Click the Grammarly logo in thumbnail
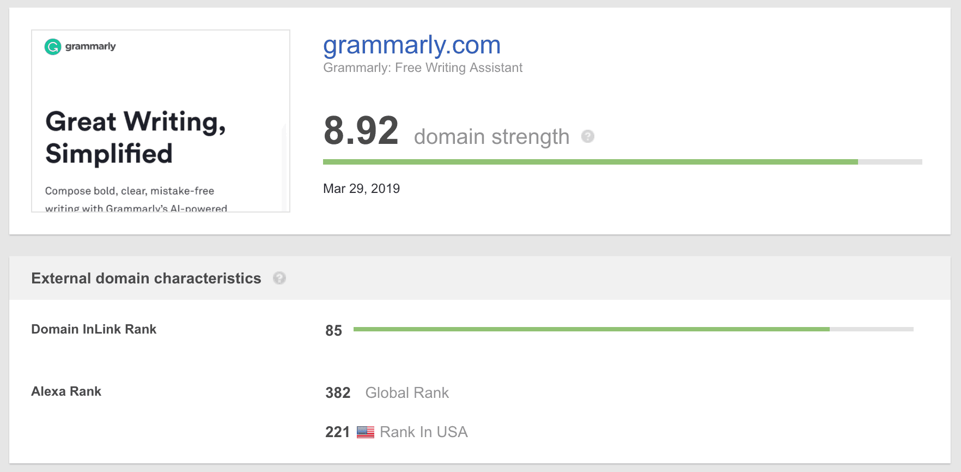961x472 pixels. click(80, 47)
